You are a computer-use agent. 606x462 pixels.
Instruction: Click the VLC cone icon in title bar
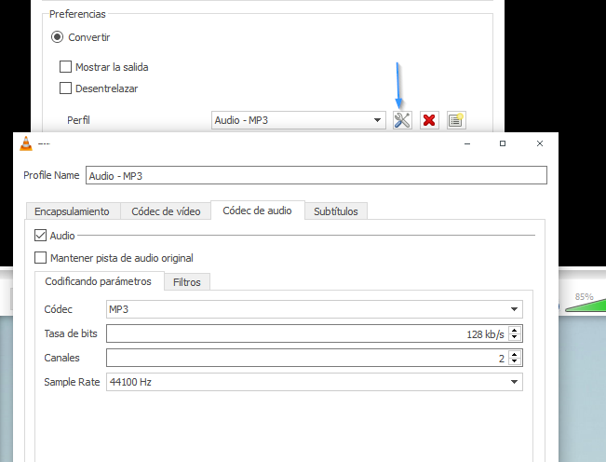pos(26,143)
